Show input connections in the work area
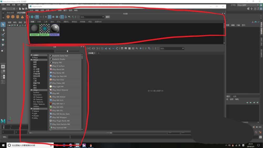 pos(90,48)
